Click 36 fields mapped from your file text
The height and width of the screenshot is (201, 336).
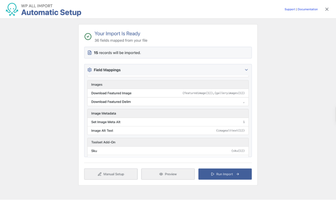click(x=121, y=40)
